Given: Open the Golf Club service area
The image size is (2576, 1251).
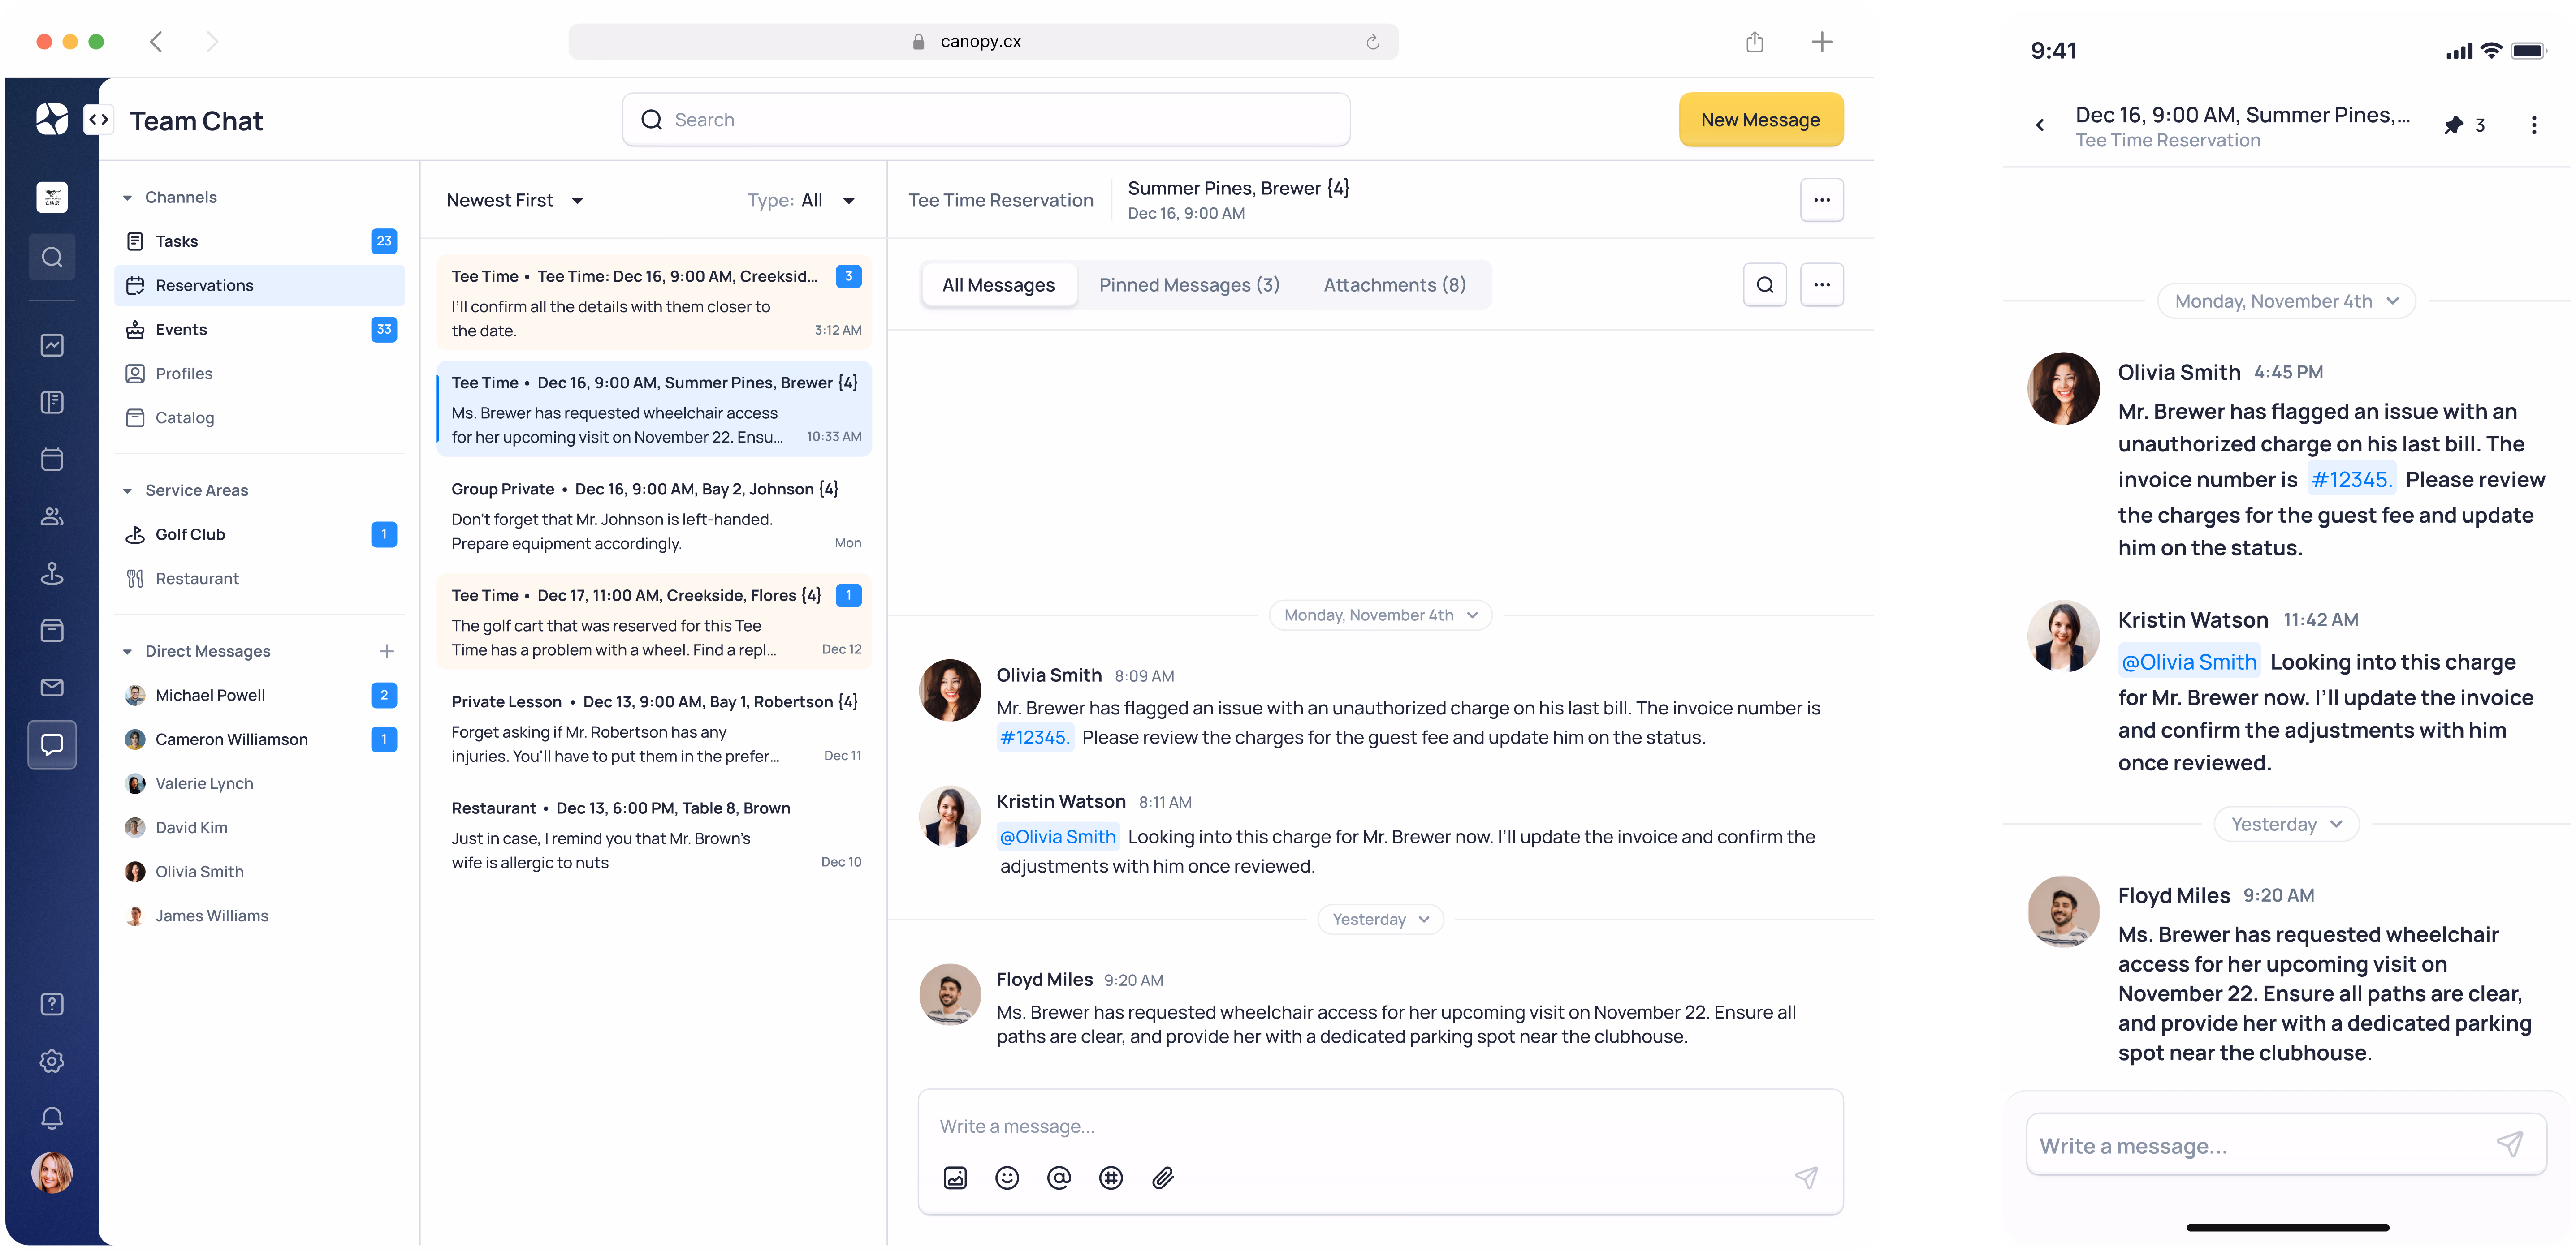Looking at the screenshot, I should pos(260,534).
